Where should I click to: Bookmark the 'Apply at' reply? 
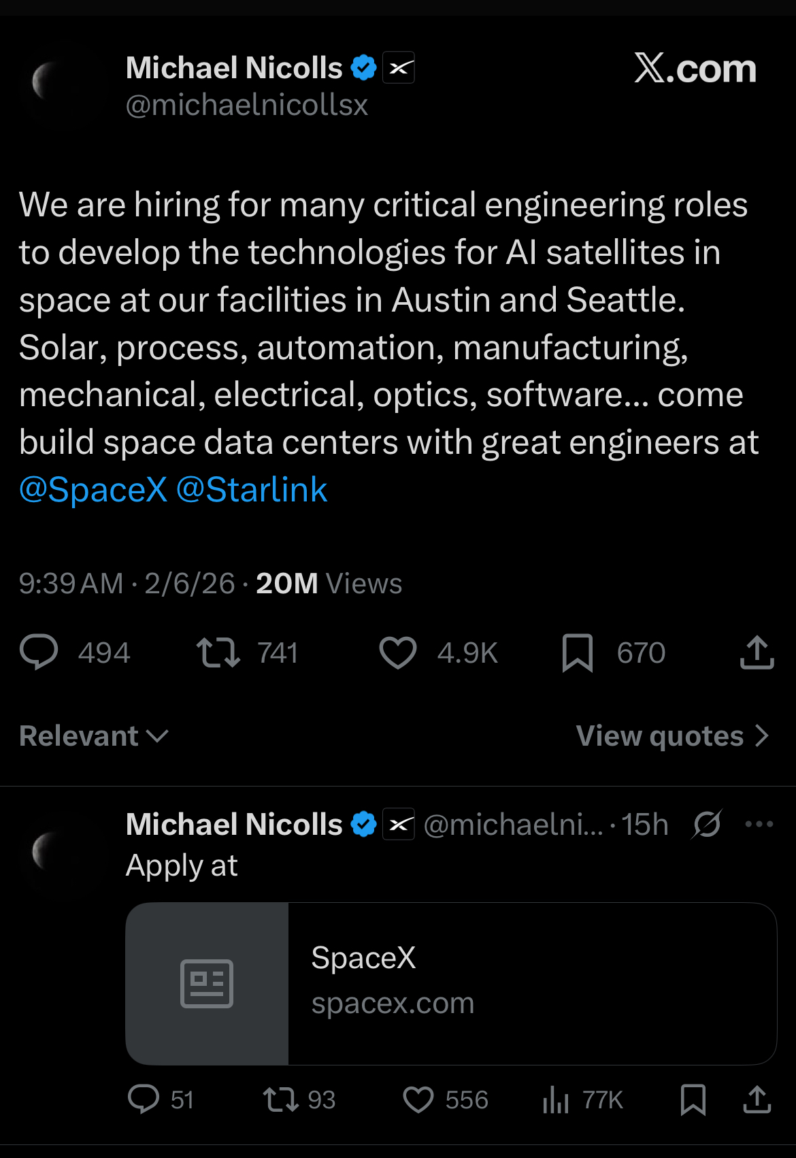click(x=693, y=1099)
